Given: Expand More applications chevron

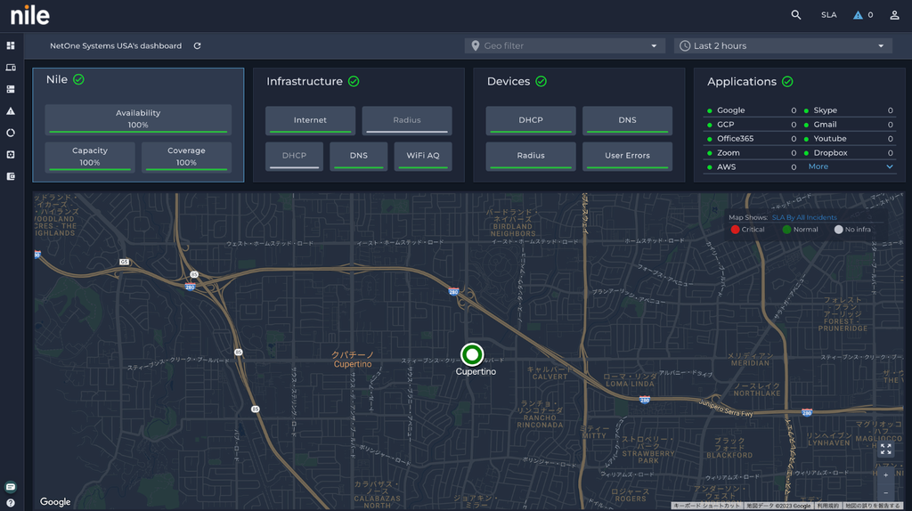Looking at the screenshot, I should (890, 166).
